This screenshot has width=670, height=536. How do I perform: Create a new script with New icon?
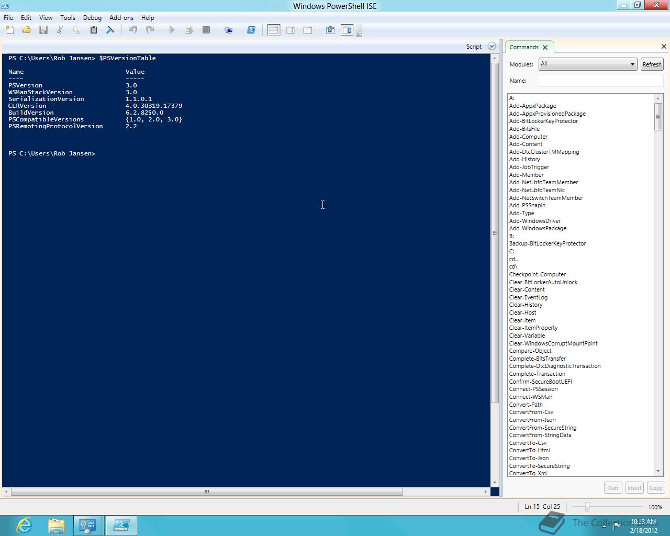point(9,30)
